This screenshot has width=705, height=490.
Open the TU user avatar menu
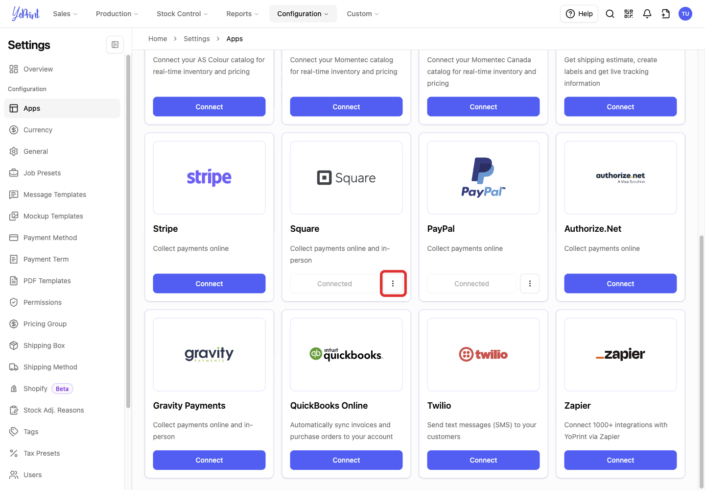click(685, 14)
